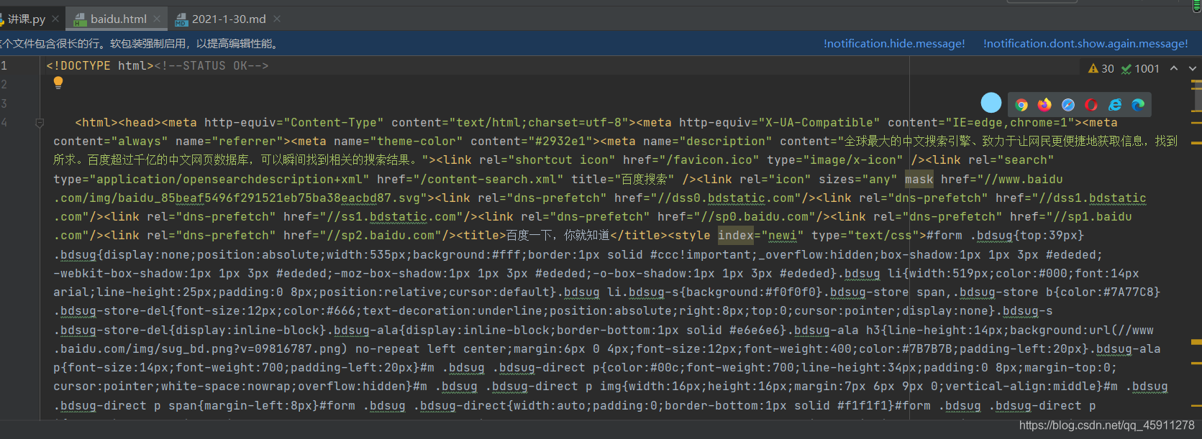The width and height of the screenshot is (1202, 439).
Task: Click line number 4 in gutter
Action: (x=4, y=123)
